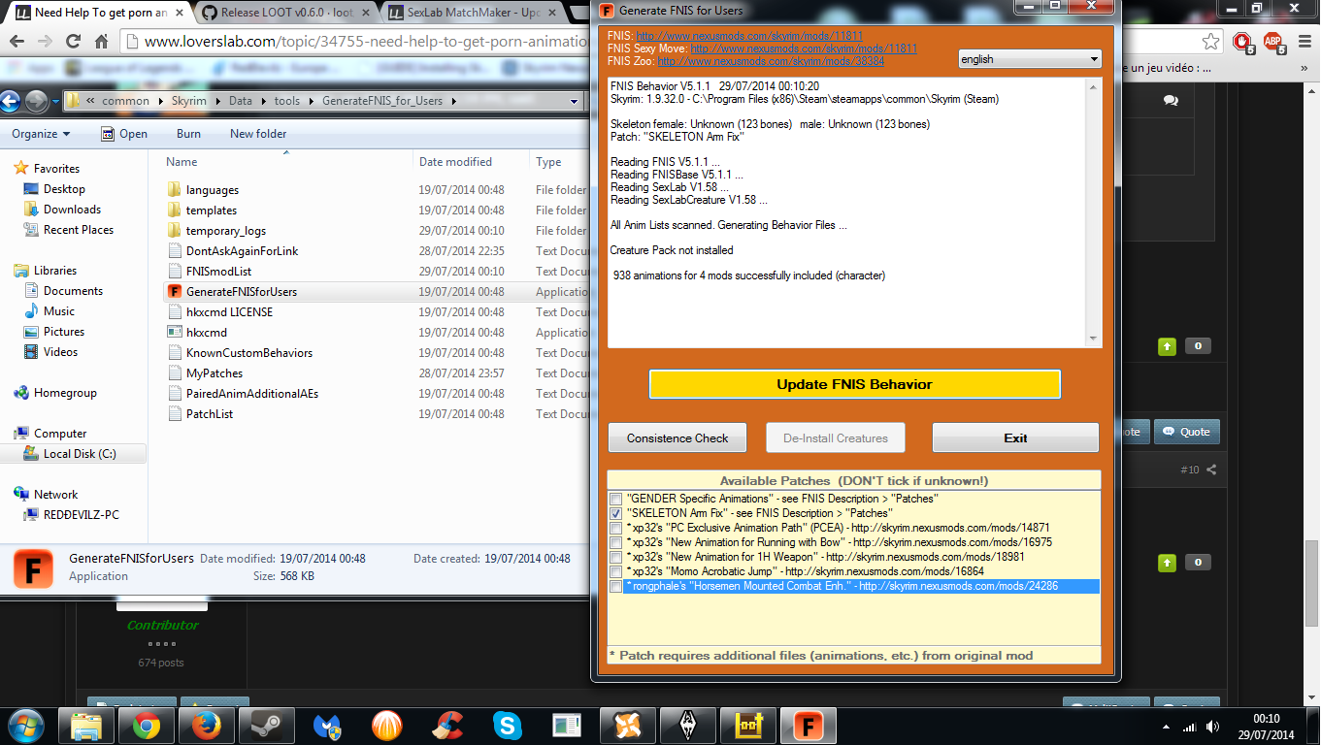
Task: Click the Update FNIS Behavior button
Action: (x=854, y=384)
